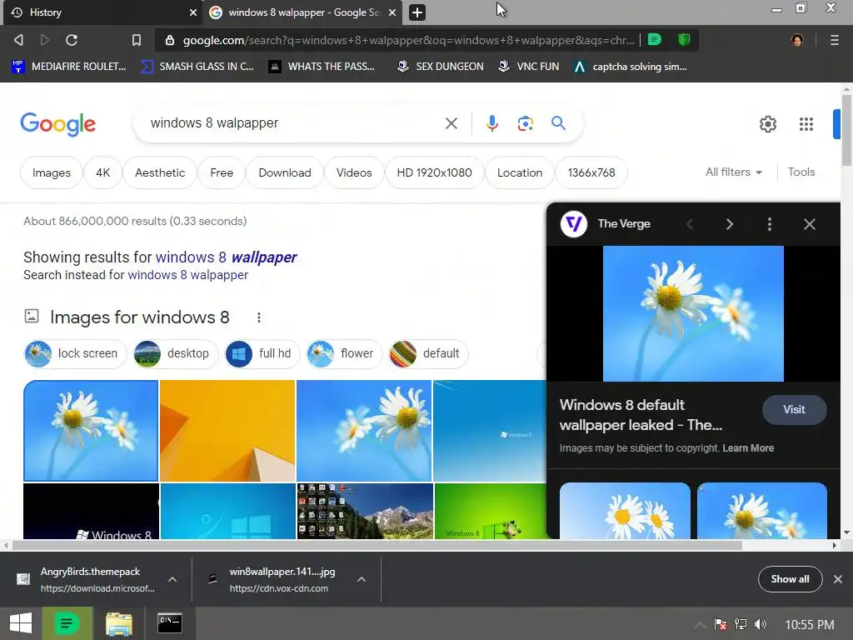
Task: Open search Tools
Action: click(x=801, y=172)
